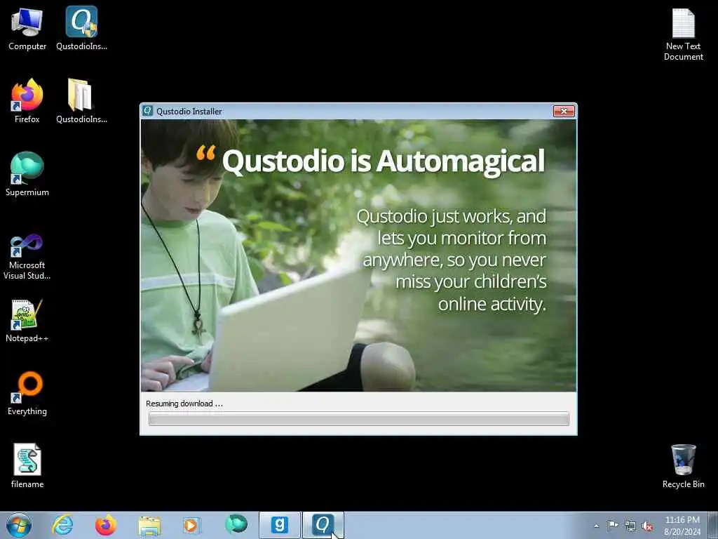
Task: Launch the Firefox desktop shortcut
Action: pyautogui.click(x=27, y=101)
